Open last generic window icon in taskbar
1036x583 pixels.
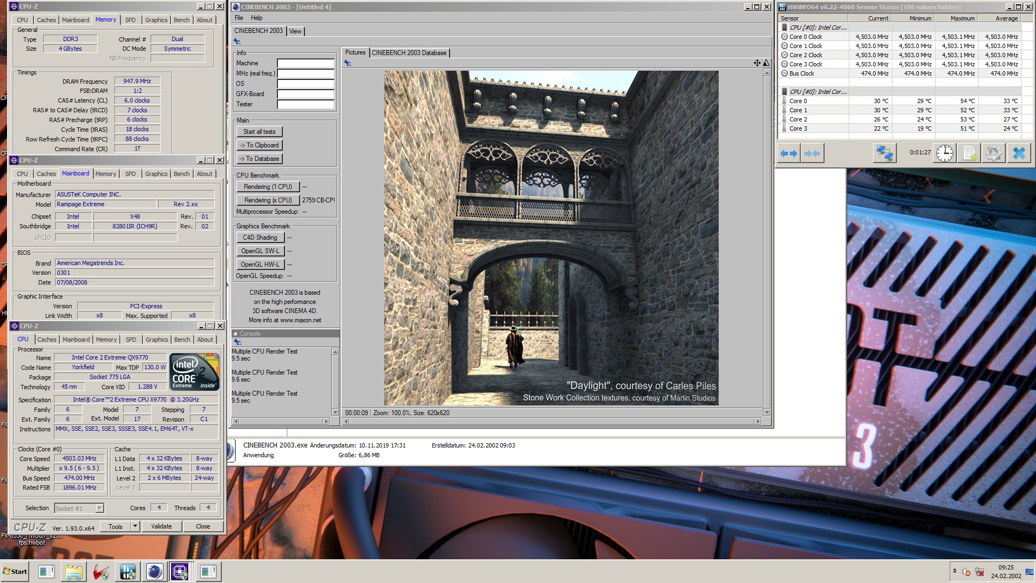[208, 572]
